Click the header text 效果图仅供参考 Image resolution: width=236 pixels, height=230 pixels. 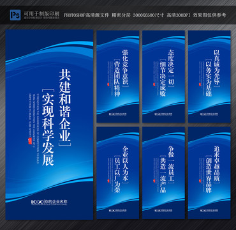[x=209, y=15]
